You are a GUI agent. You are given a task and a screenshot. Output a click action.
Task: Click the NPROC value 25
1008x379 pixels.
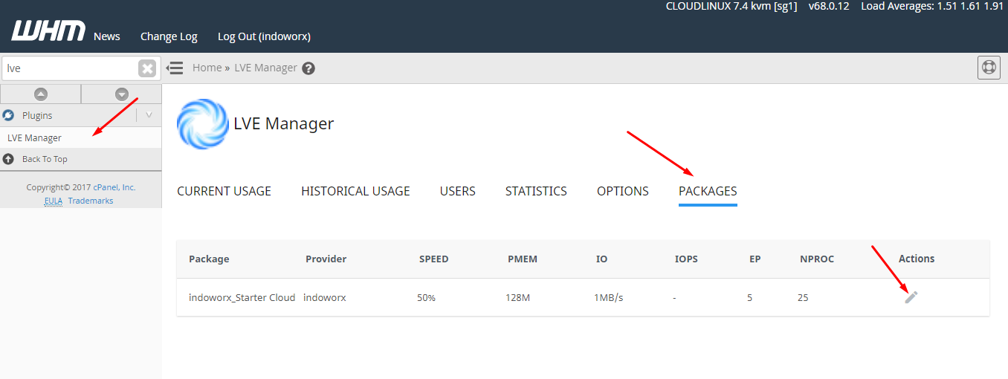(x=803, y=297)
